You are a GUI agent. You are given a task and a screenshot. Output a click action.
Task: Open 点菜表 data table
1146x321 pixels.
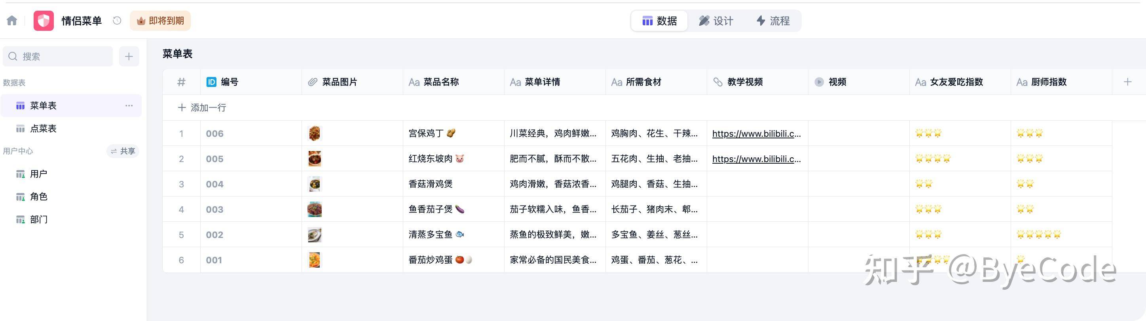(x=71, y=128)
